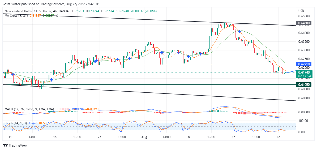Click the 0.62500 price axis label
317x150 pixels.
point(304,59)
